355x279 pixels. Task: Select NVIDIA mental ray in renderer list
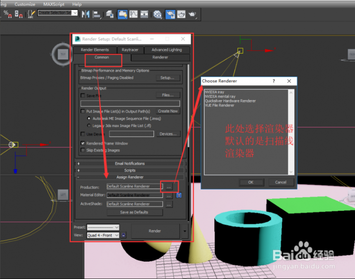point(220,96)
